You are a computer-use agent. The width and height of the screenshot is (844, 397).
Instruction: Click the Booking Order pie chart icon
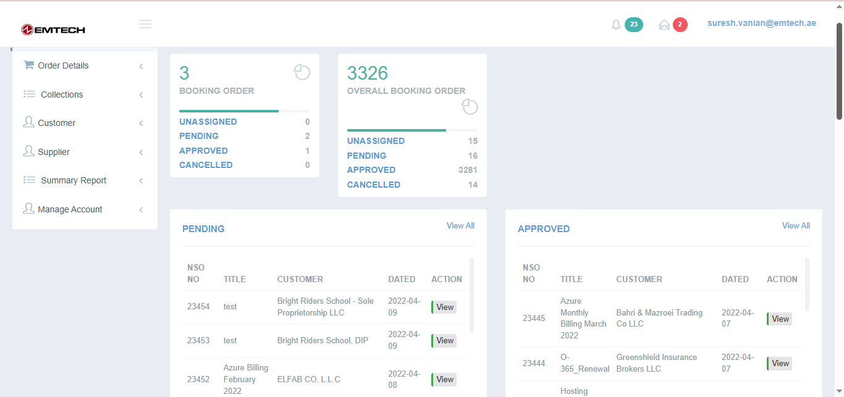pos(302,72)
